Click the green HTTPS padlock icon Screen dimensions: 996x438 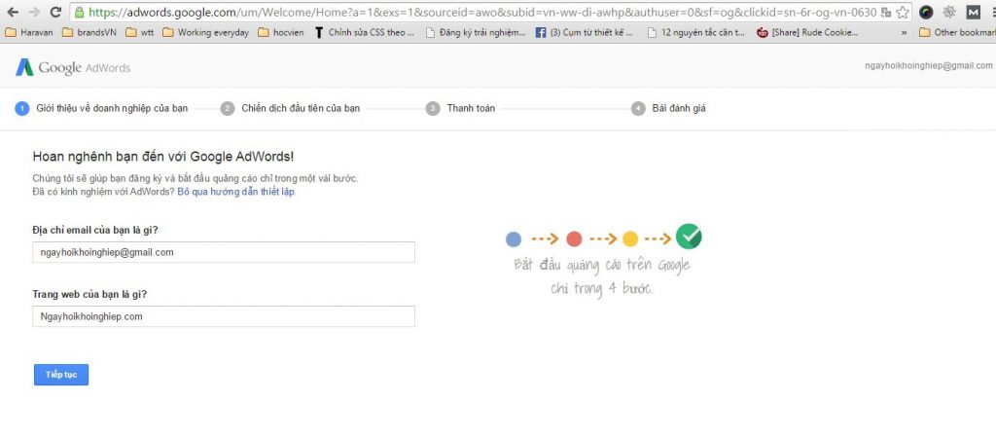pyautogui.click(x=79, y=12)
